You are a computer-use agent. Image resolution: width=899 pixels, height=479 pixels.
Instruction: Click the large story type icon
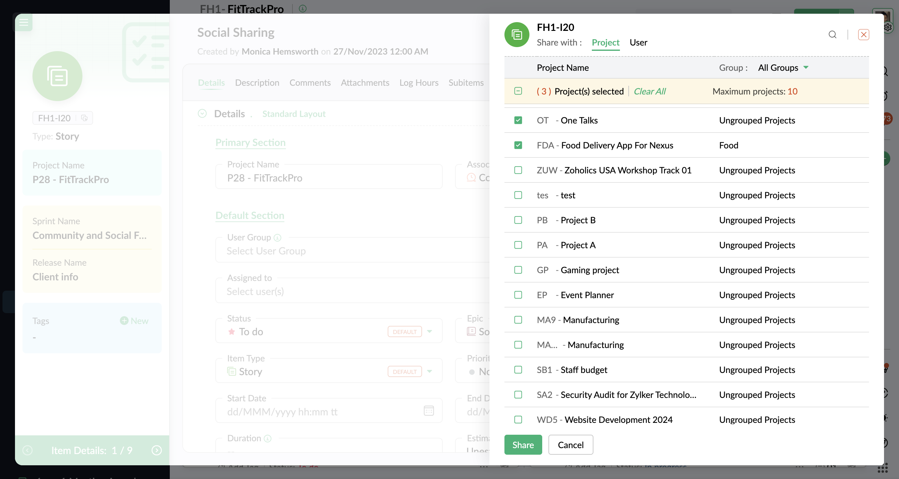coord(57,76)
